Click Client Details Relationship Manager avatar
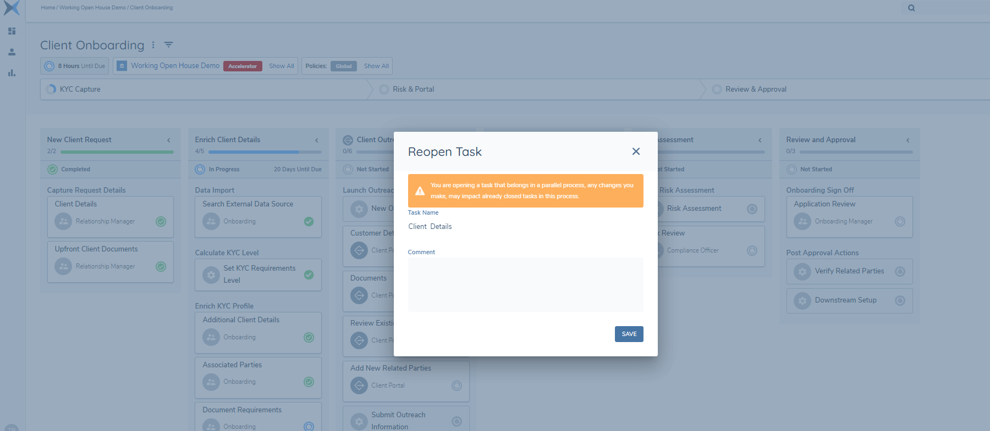Image resolution: width=990 pixels, height=431 pixels. (63, 221)
